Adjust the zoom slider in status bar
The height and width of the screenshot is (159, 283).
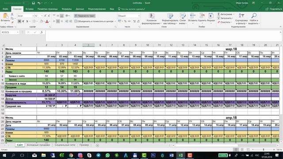264,150
